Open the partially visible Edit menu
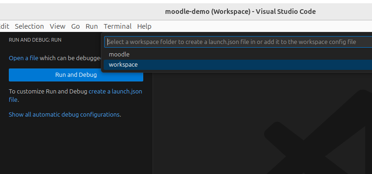Viewport: 372px width, 174px height. click(5, 26)
